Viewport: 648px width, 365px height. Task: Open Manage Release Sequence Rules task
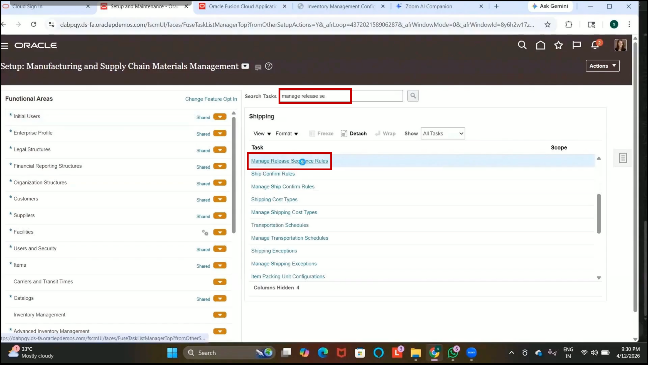tap(289, 161)
